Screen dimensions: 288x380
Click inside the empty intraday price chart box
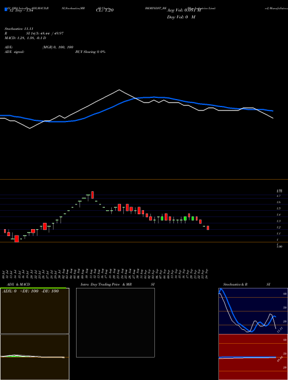point(115,322)
